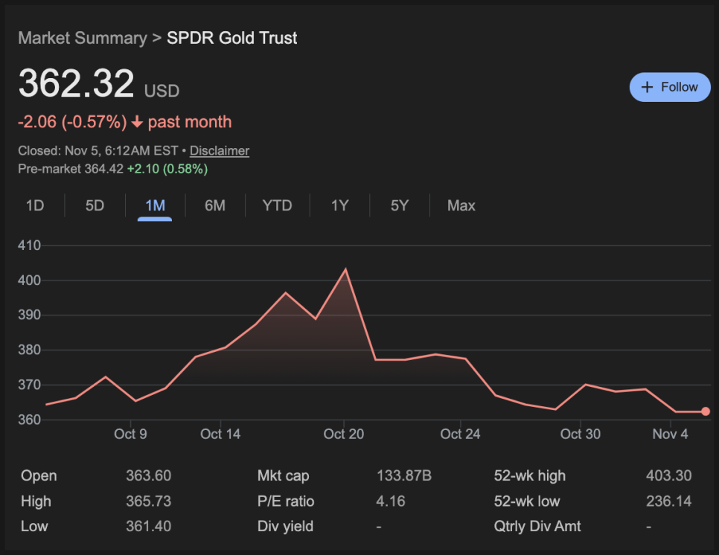Screen dimensions: 719x555
Task: Show the 6M price history
Action: 215,205
